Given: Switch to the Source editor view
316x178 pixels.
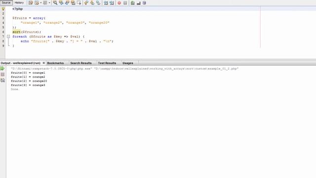Looking at the screenshot, I should (6, 2).
